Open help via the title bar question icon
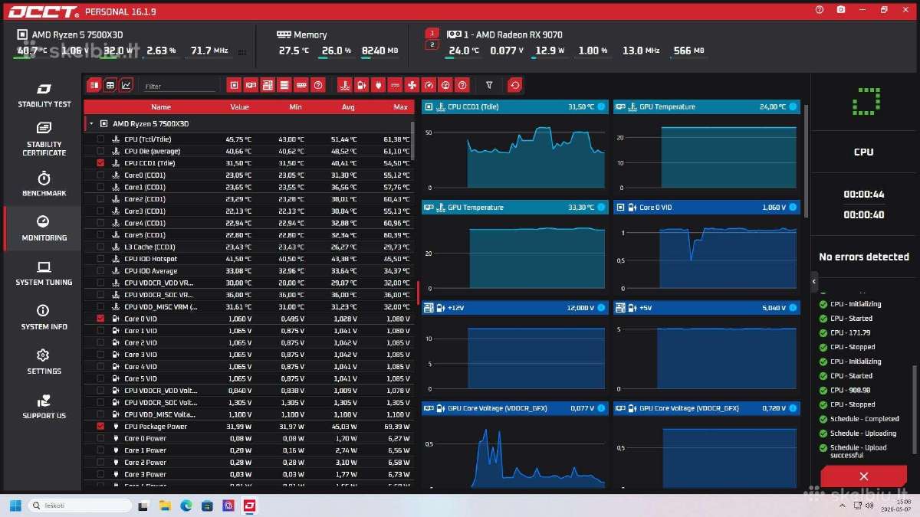This screenshot has height=517, width=920. tap(820, 10)
